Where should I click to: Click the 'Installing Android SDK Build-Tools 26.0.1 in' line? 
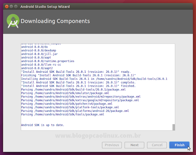point(94,79)
